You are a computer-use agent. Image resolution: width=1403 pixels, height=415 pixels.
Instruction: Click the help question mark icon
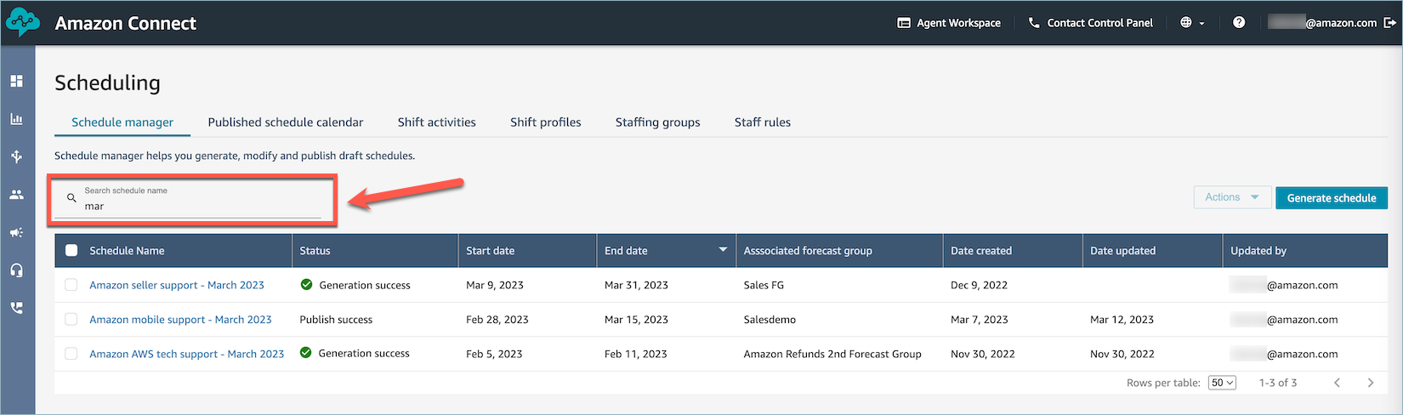click(x=1239, y=23)
